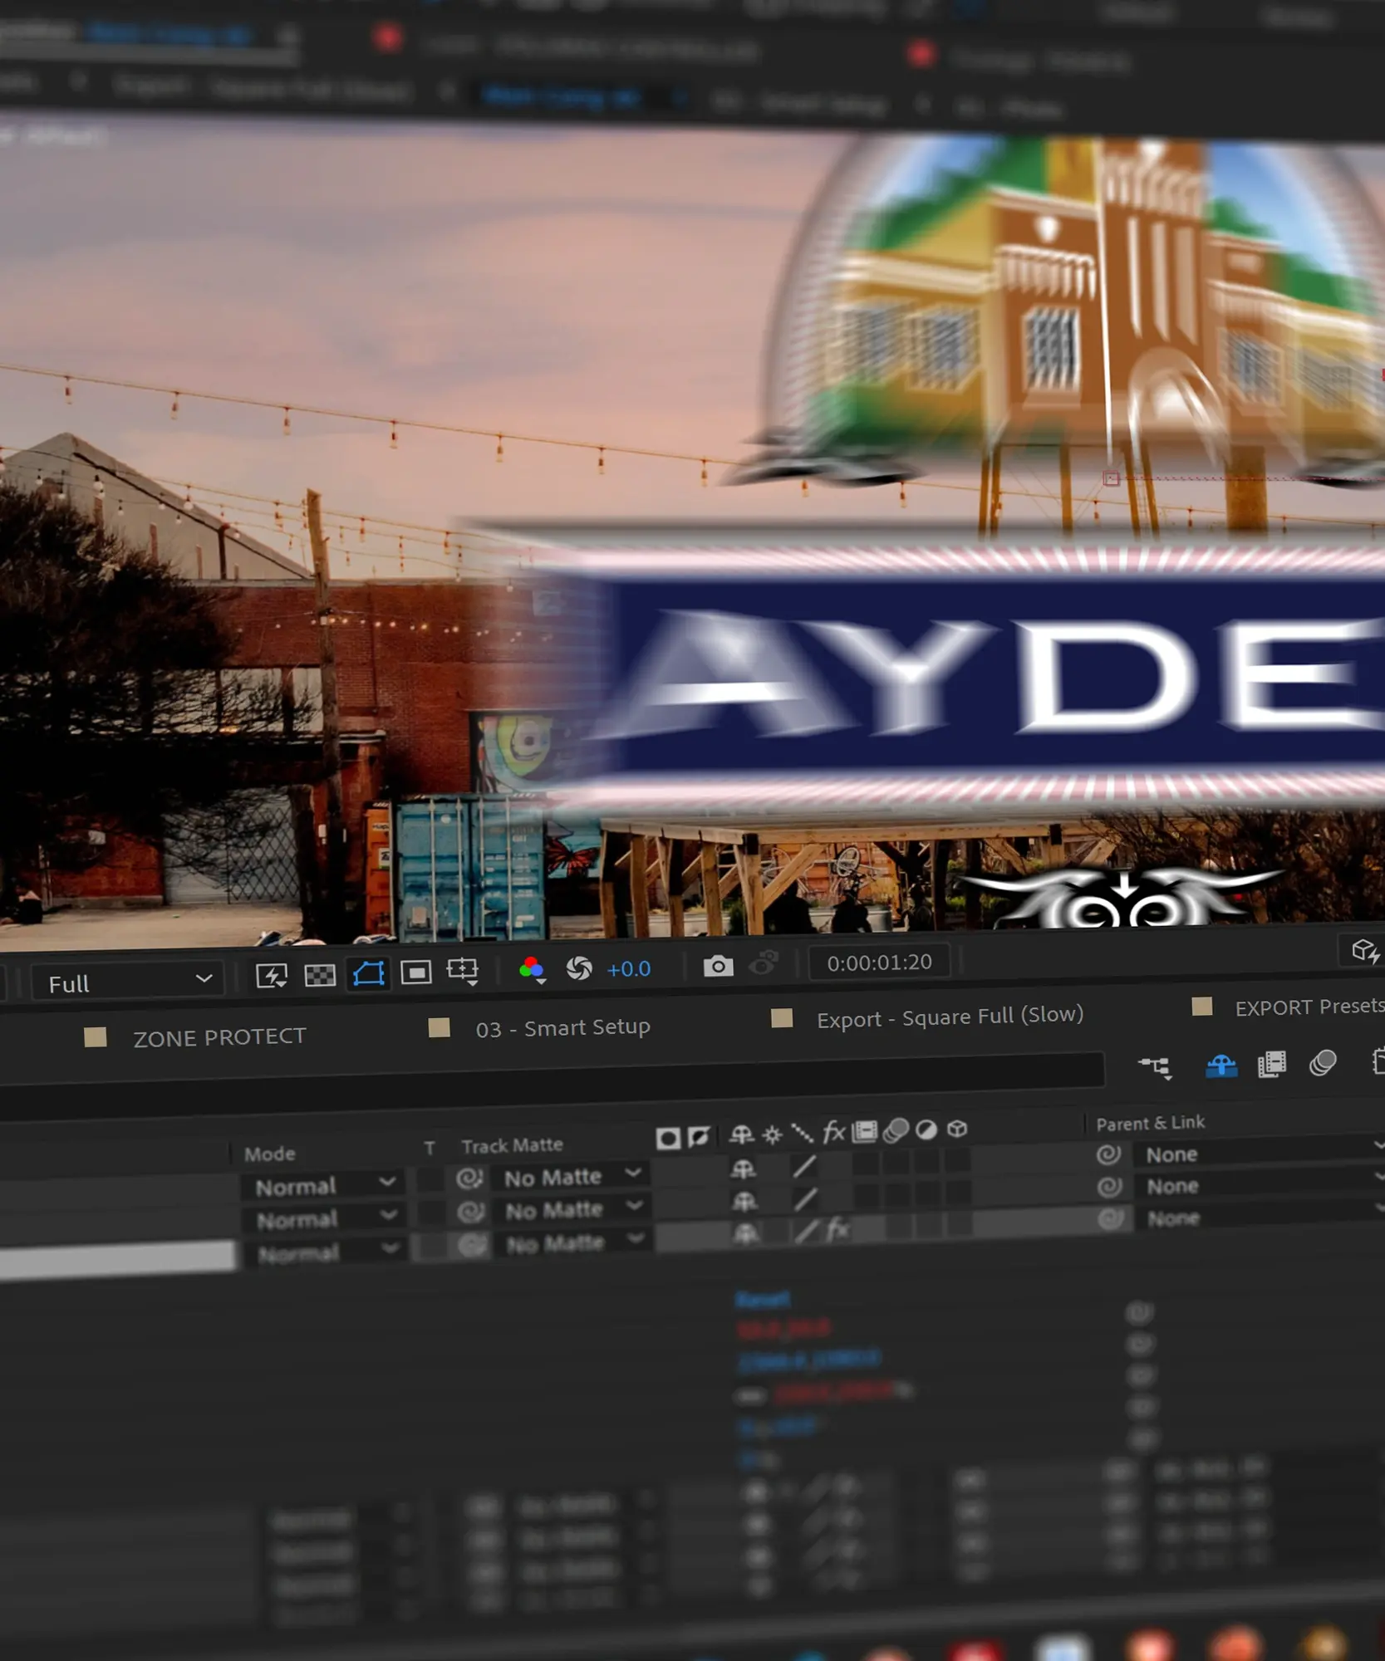Open the composition mini-flowchart
The width and height of the screenshot is (1385, 1661).
coord(1156,1067)
